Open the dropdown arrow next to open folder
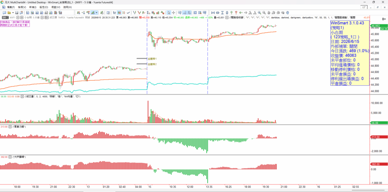 [13, 12]
